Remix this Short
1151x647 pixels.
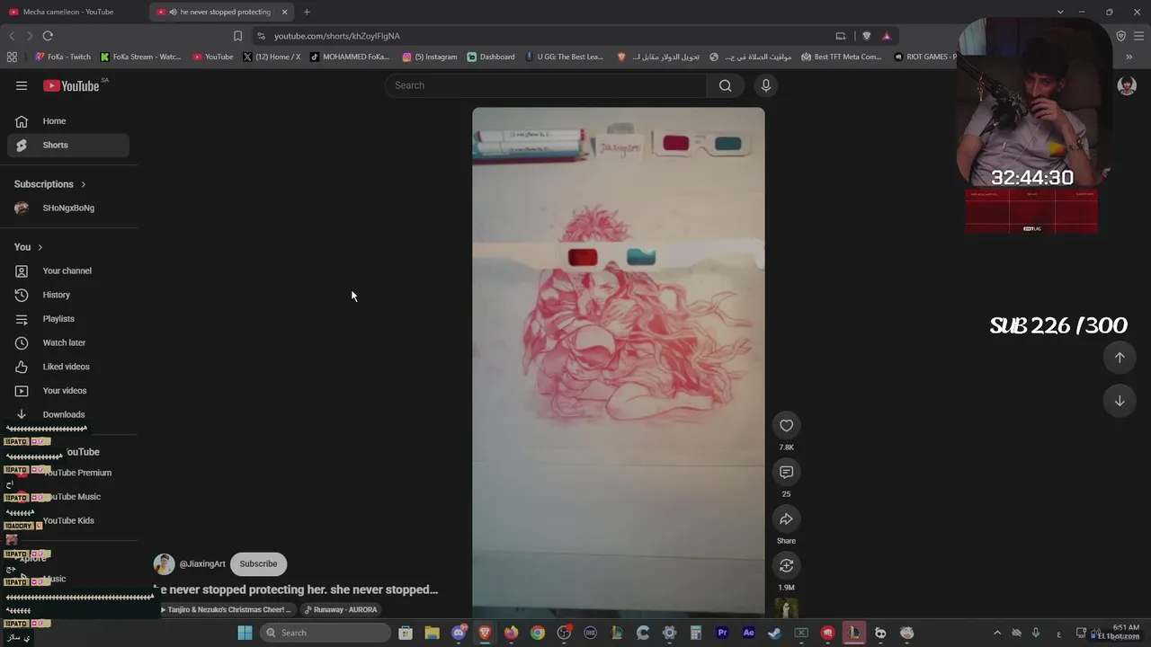click(x=786, y=565)
